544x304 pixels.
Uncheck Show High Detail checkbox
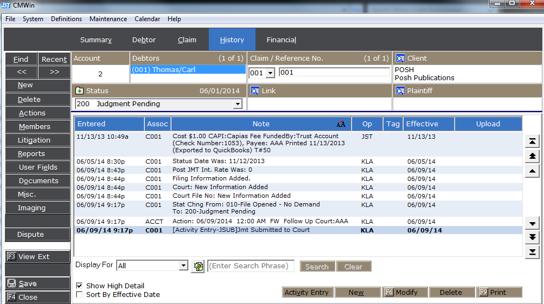click(80, 286)
